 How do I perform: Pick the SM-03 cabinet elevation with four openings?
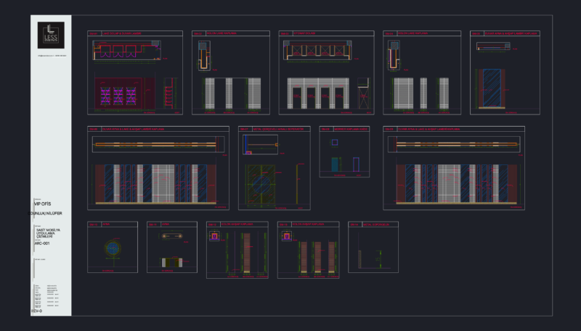tap(318, 93)
